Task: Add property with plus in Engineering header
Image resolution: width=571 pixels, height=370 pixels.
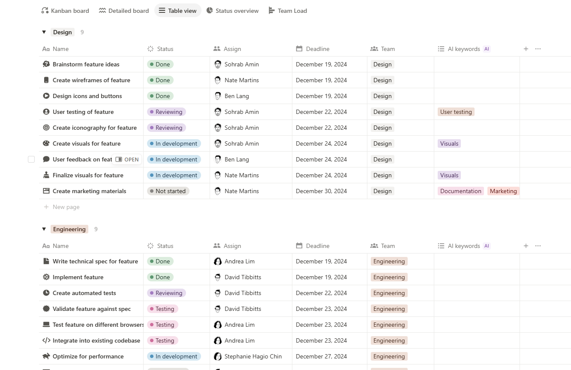Action: (526, 246)
